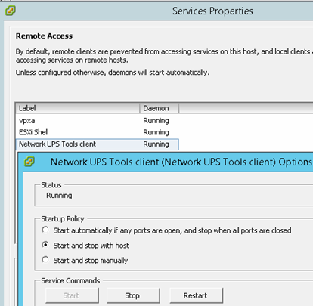The image size is (313, 306).
Task: Click the vSphere icon in Services Properties title bar
Action: [11, 11]
